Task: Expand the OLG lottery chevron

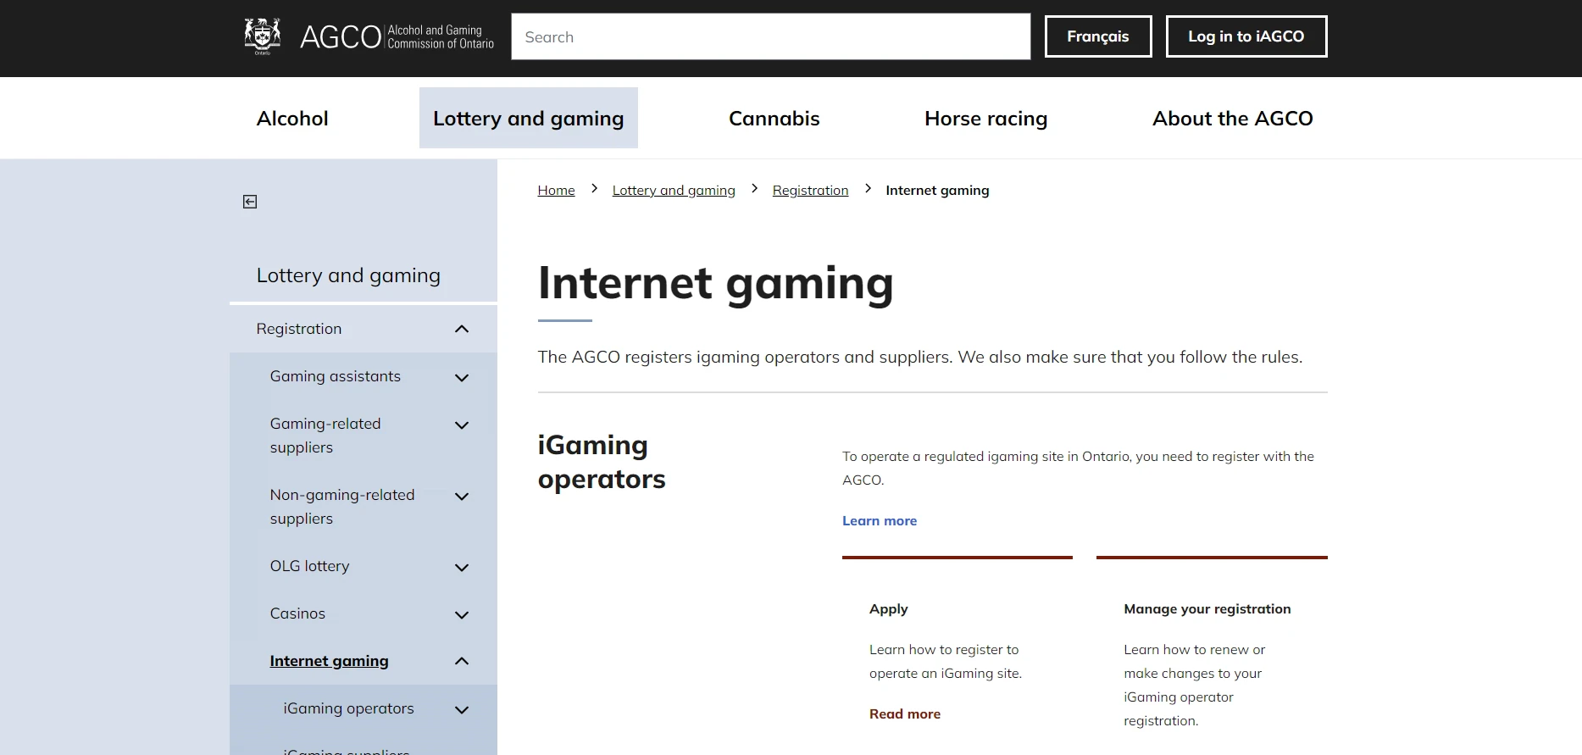Action: point(462,567)
